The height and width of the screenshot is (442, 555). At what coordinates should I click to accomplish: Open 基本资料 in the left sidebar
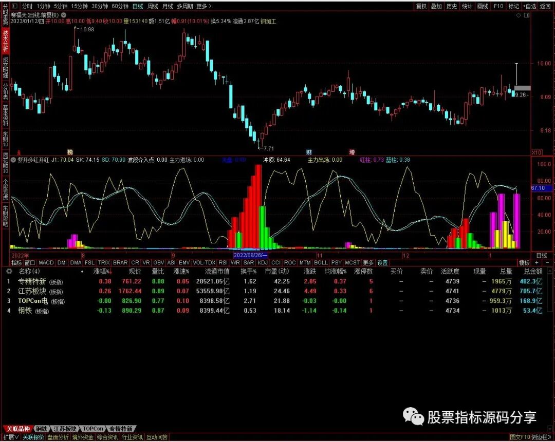[5, 116]
